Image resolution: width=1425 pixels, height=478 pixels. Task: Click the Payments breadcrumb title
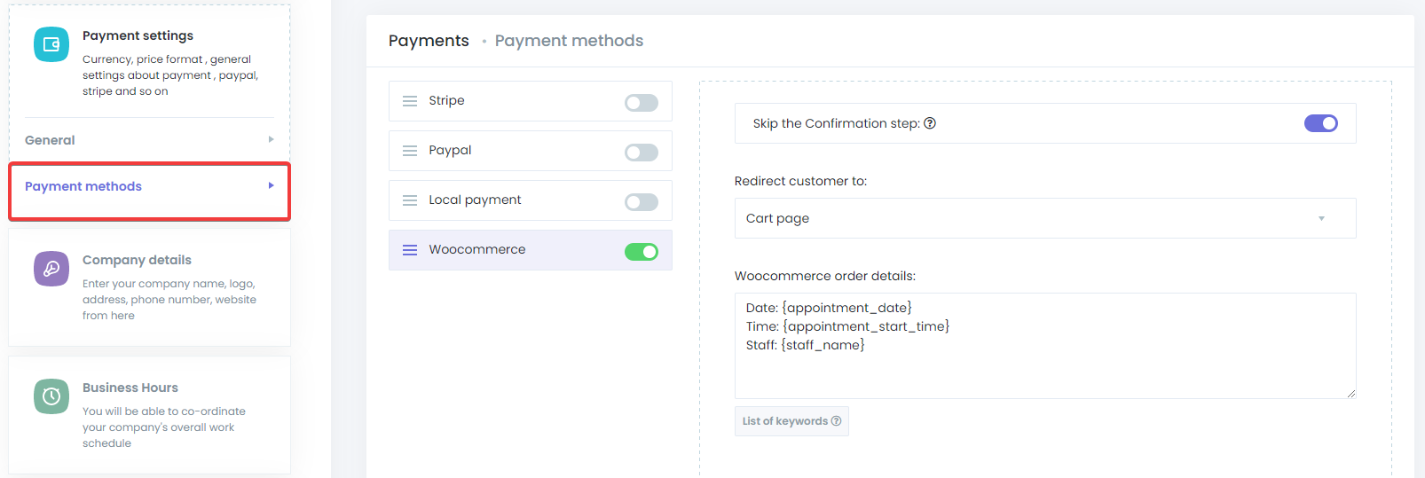coord(429,41)
